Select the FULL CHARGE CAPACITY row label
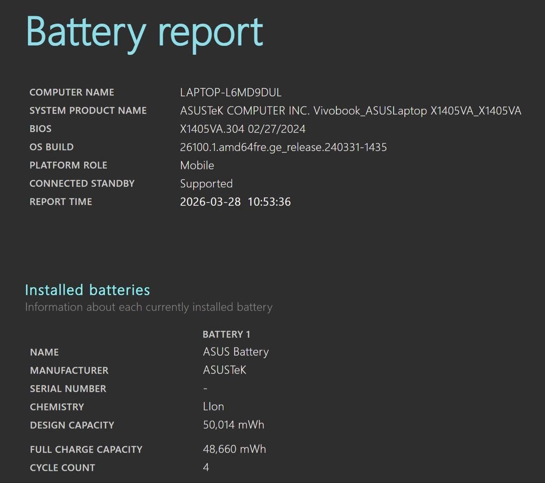The width and height of the screenshot is (545, 483). tap(86, 449)
